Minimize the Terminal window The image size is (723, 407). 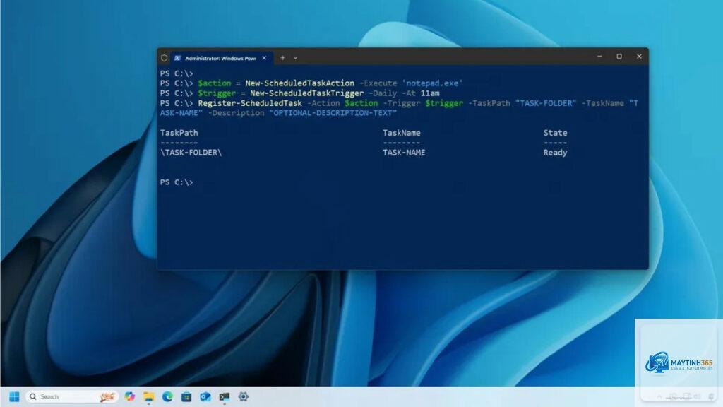599,57
